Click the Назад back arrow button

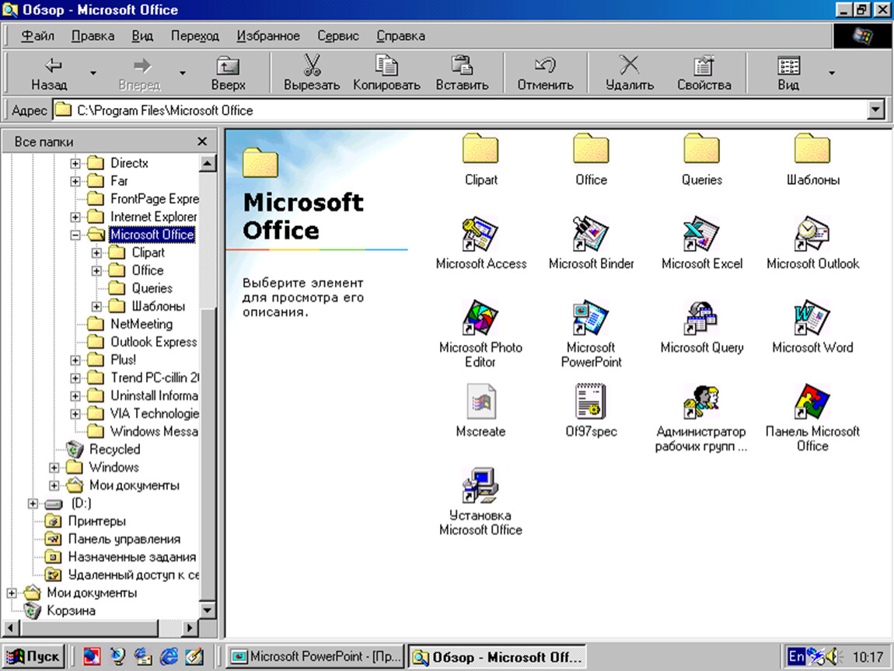[49, 74]
